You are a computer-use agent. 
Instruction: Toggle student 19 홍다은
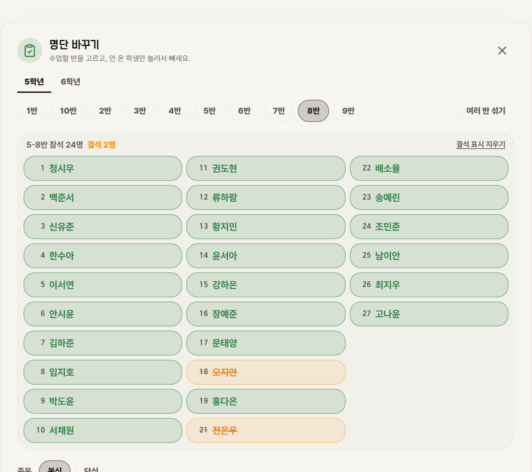tap(266, 401)
